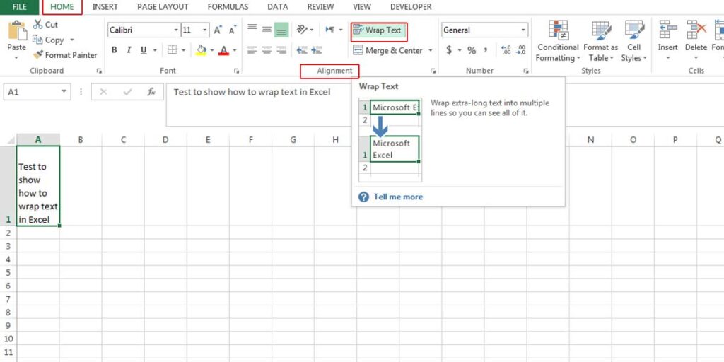Toggle Center horizontal alignment
The height and width of the screenshot is (362, 724).
pyautogui.click(x=267, y=50)
